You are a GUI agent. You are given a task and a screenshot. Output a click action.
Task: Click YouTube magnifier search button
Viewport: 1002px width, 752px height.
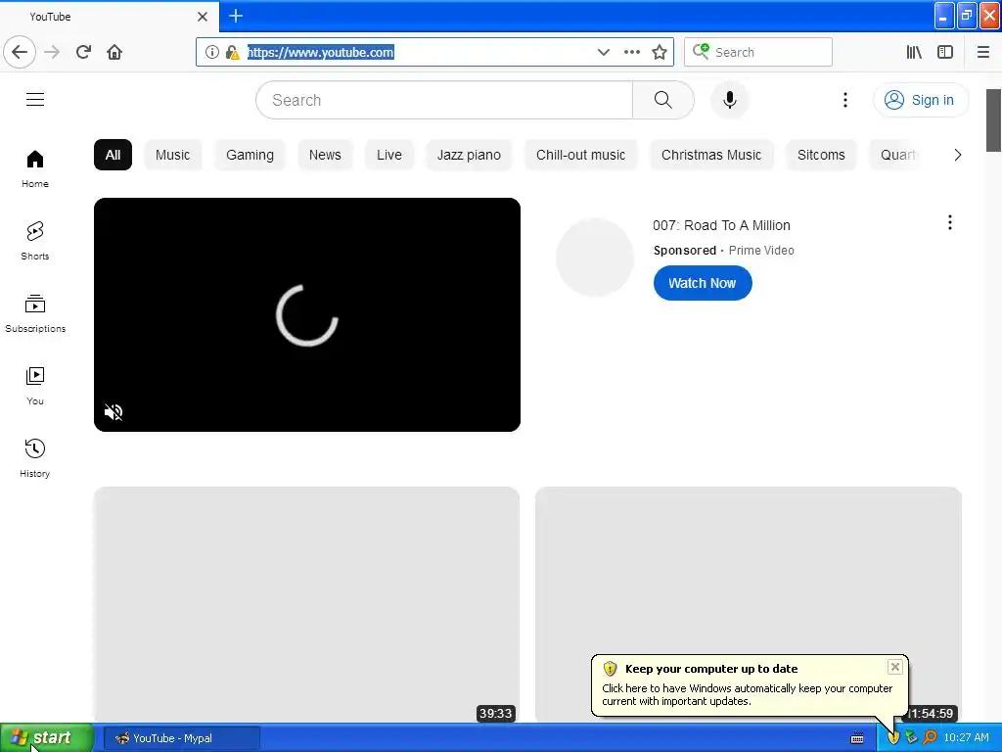coord(662,100)
